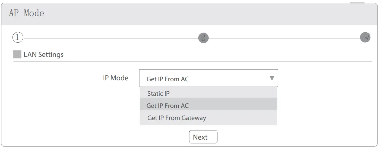Image resolution: width=379 pixels, height=150 pixels.
Task: Click the LAN Settings heading text
Action: point(44,55)
